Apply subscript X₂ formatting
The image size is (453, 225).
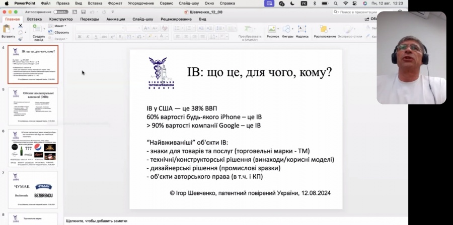[121, 37]
